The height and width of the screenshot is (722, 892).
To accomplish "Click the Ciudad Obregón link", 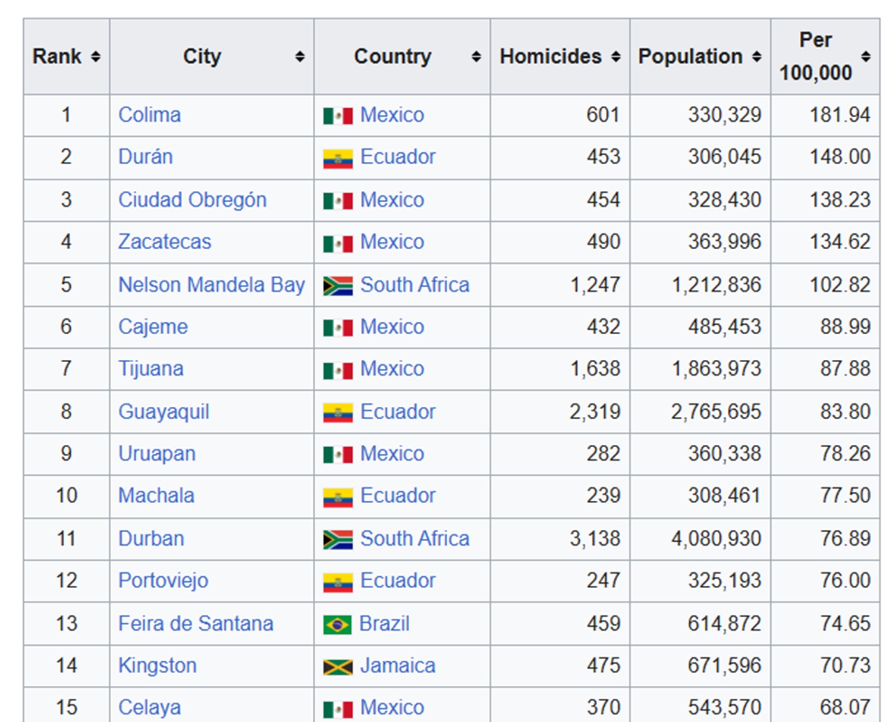I will click(x=192, y=200).
